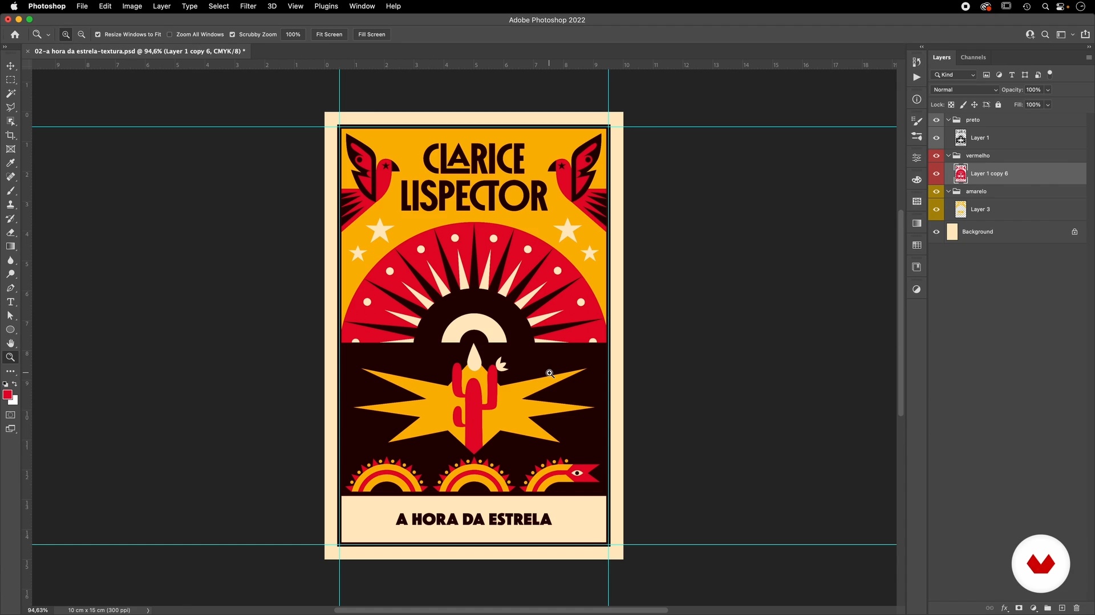The width and height of the screenshot is (1095, 615).
Task: Open the blend mode Normal dropdown
Action: (x=964, y=90)
